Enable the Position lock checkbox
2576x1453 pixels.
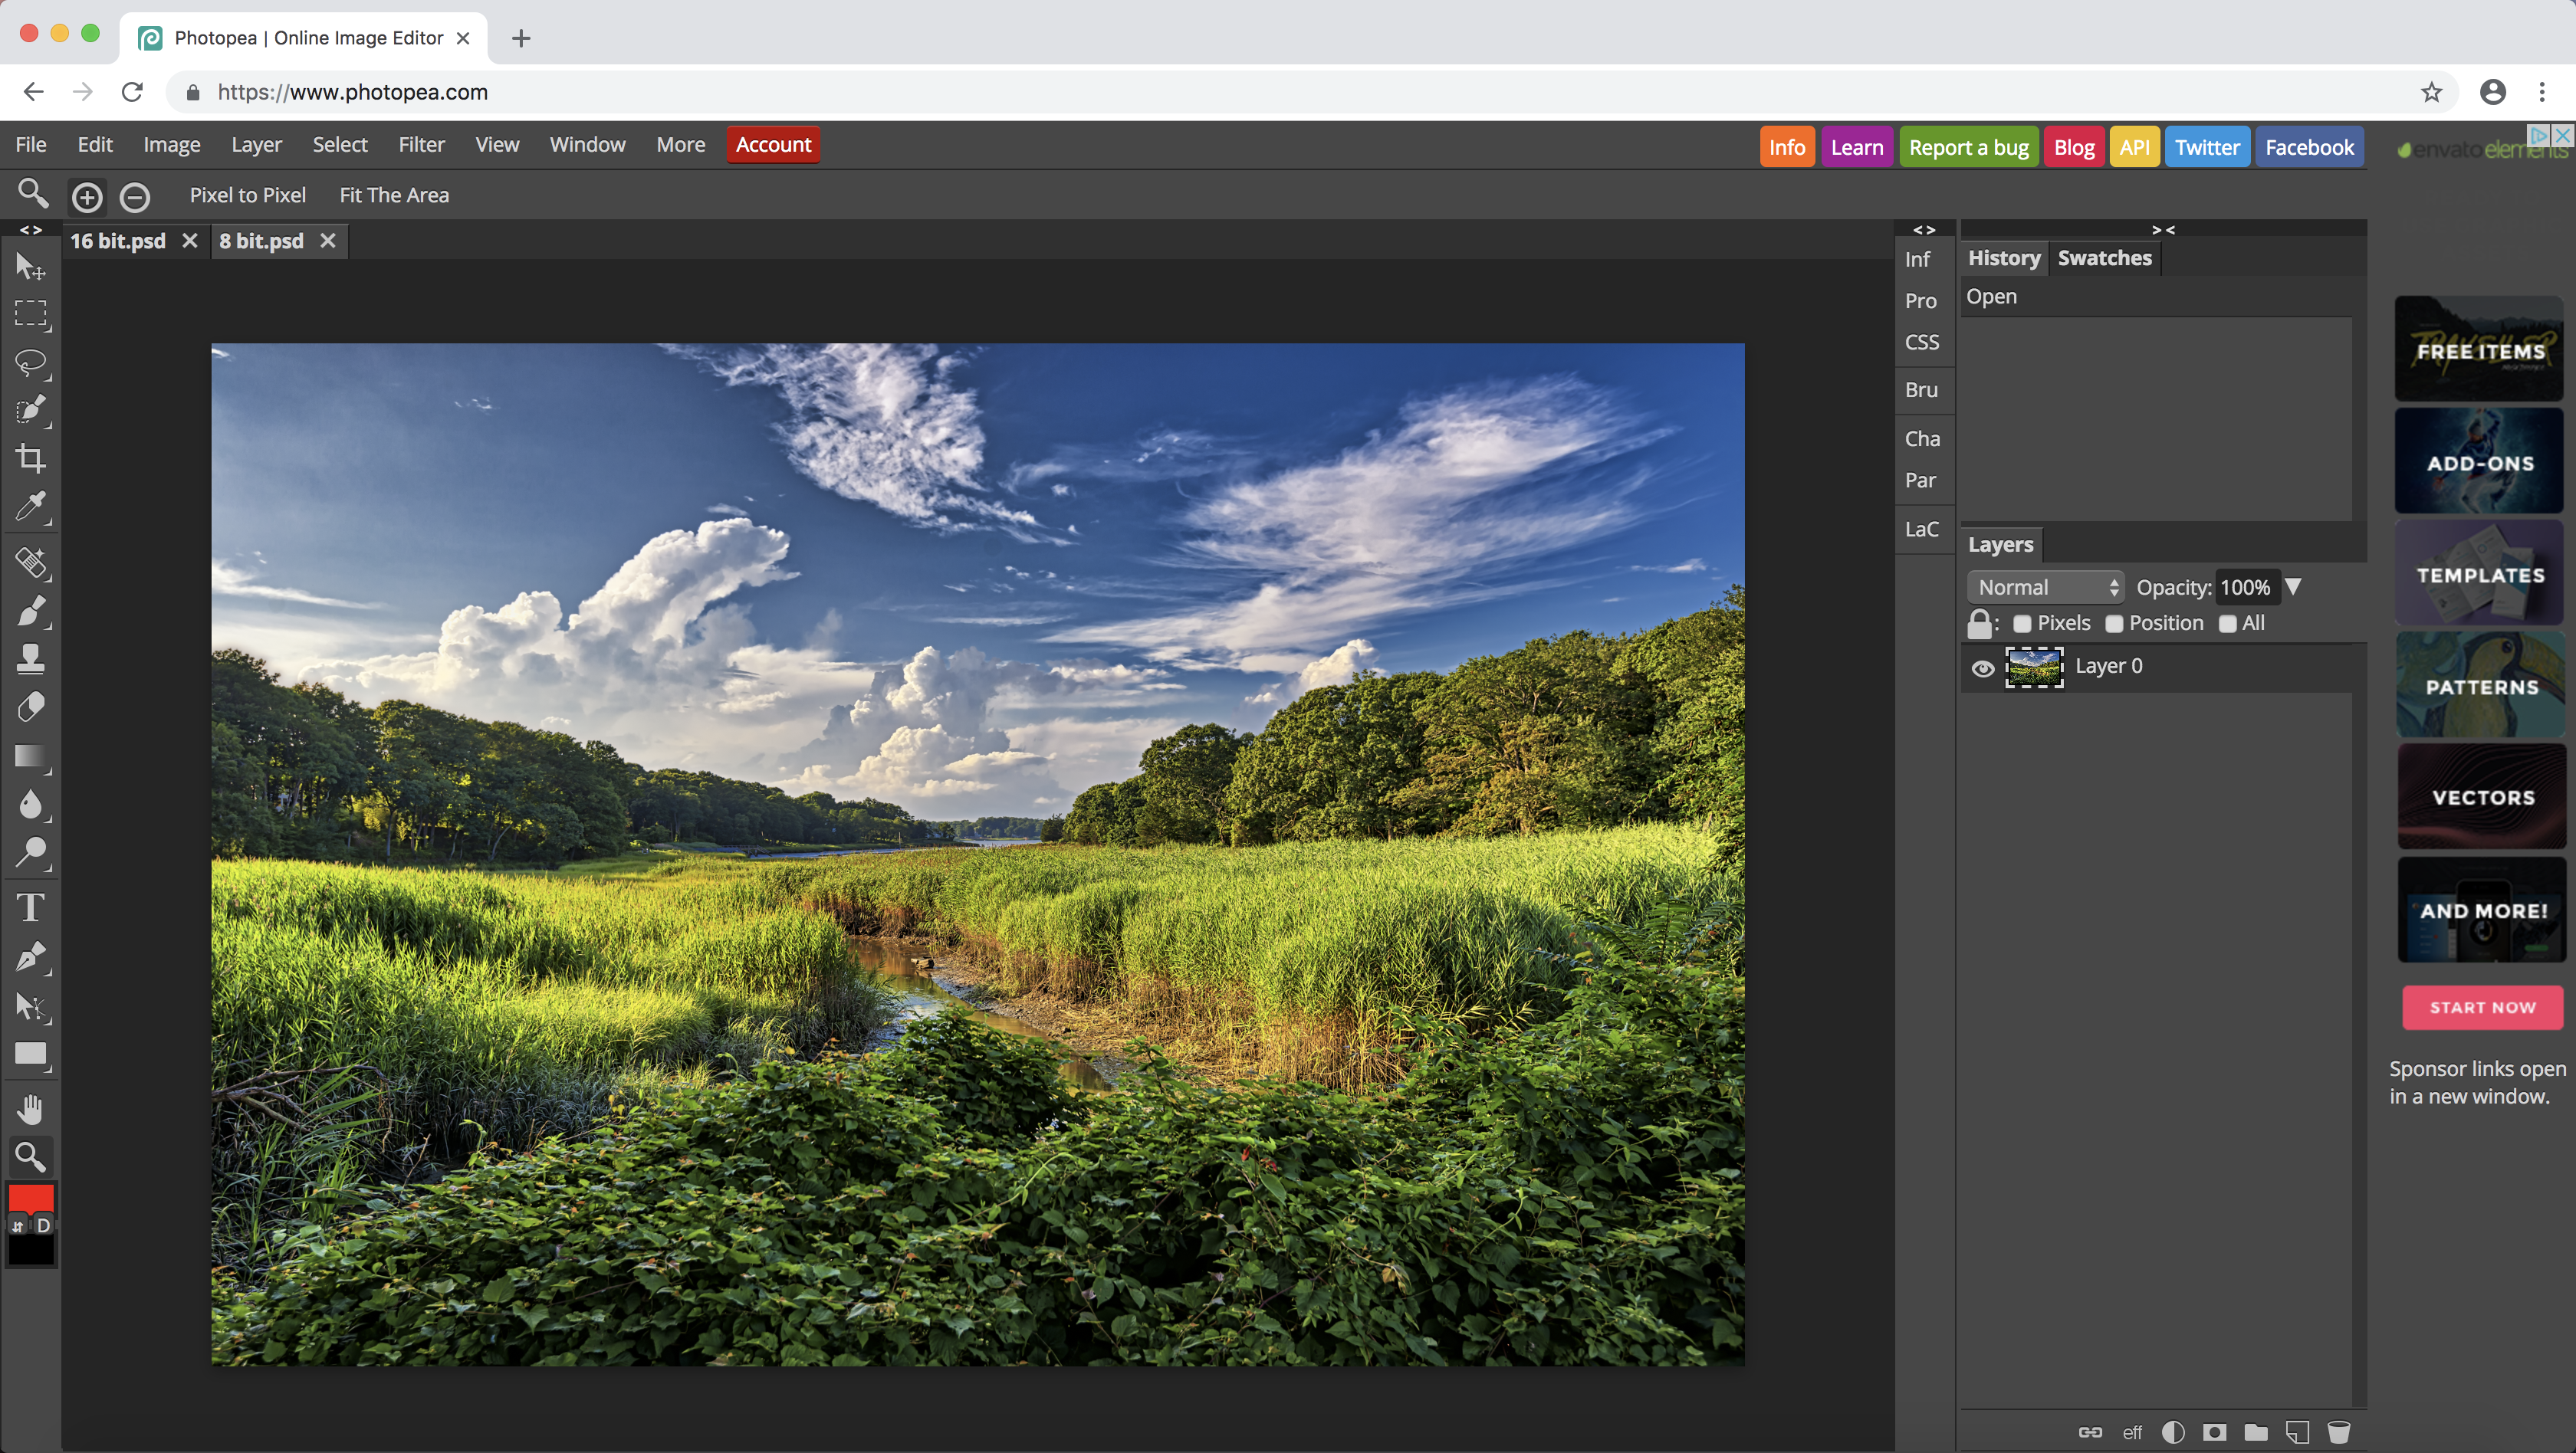tap(2114, 624)
